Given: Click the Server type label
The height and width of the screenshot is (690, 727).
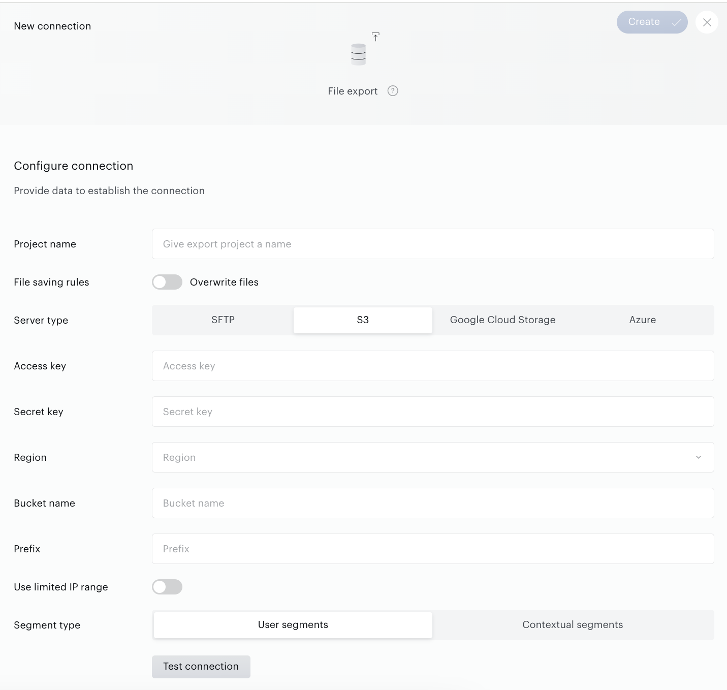Looking at the screenshot, I should 41,320.
